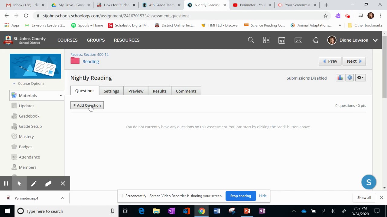Image resolution: width=387 pixels, height=217 pixels.
Task: Show hidden system tray icons
Action: click(x=294, y=211)
